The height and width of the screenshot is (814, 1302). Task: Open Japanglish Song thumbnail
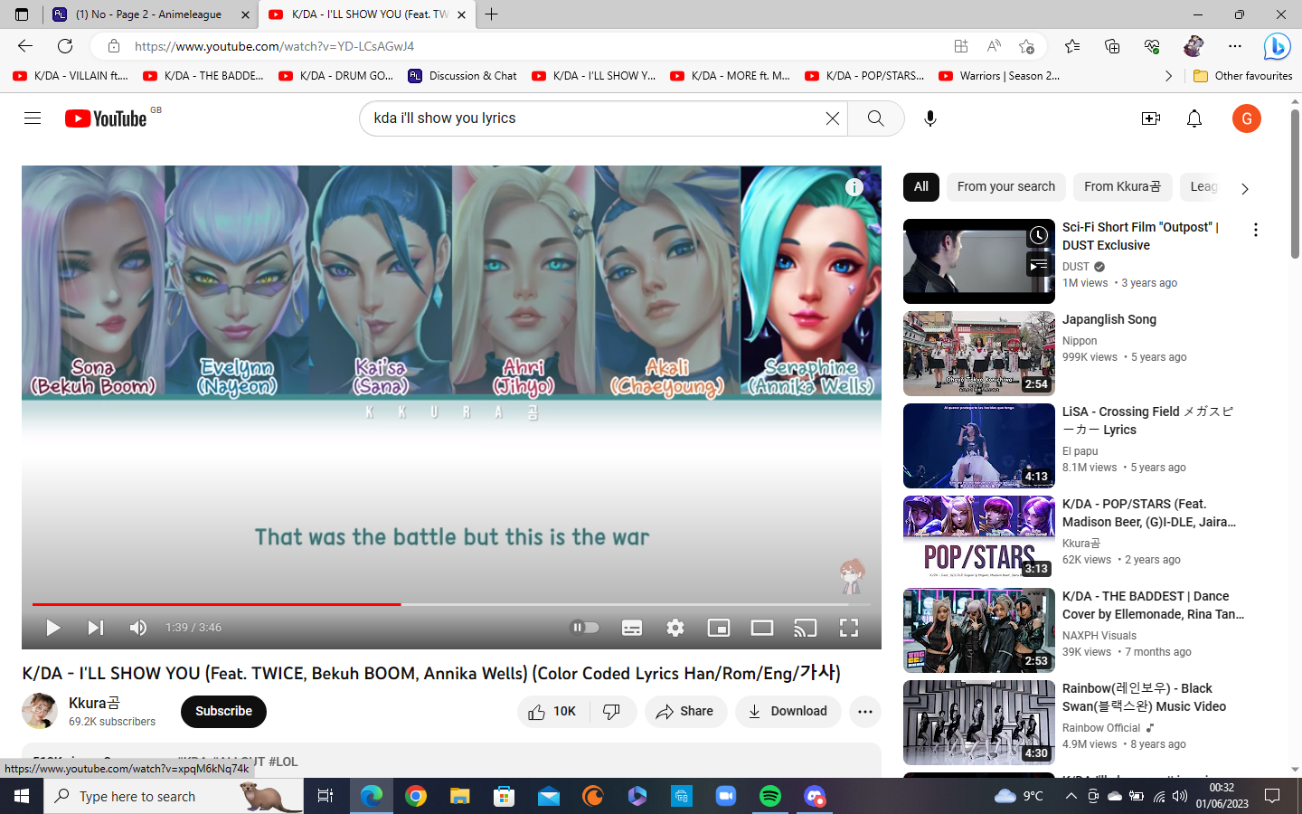coord(979,354)
